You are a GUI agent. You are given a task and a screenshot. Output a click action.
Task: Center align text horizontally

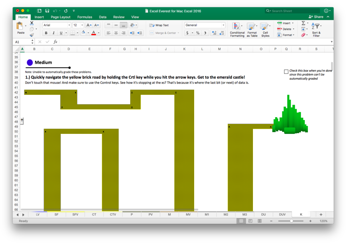click(116, 33)
